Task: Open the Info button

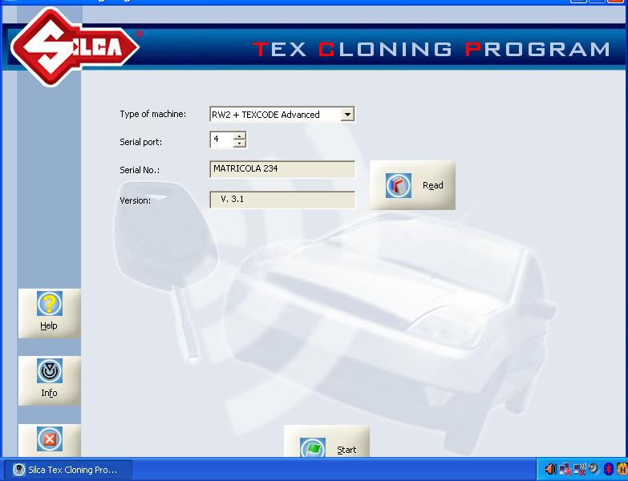Action: [49, 381]
